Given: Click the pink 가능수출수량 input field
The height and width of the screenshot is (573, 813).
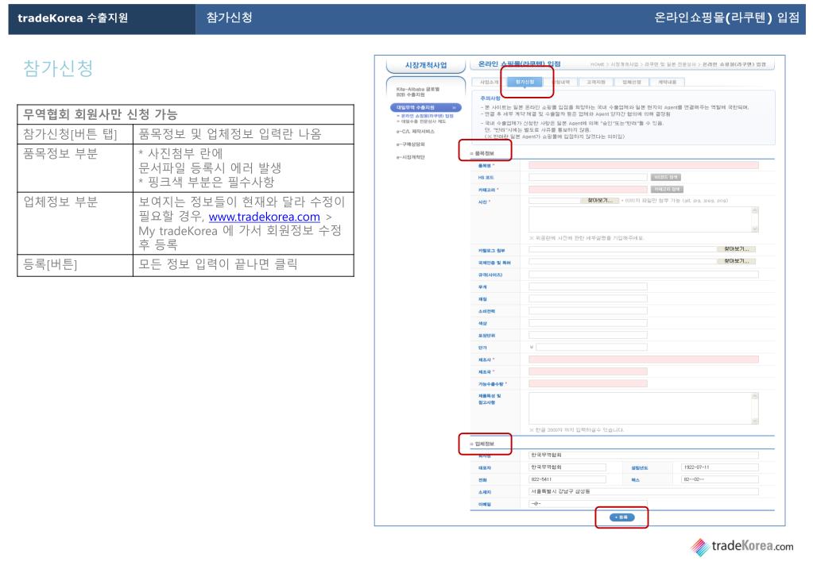Looking at the screenshot, I should tap(588, 383).
